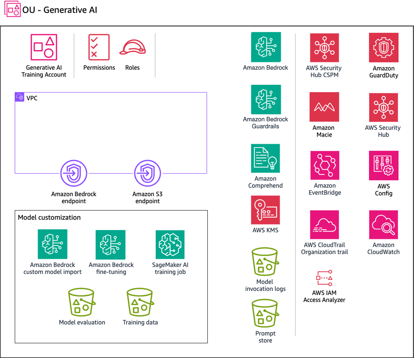Image resolution: width=414 pixels, height=358 pixels.
Task: Select the Amazon Bedrock endpoint icon
Action: pos(74,173)
